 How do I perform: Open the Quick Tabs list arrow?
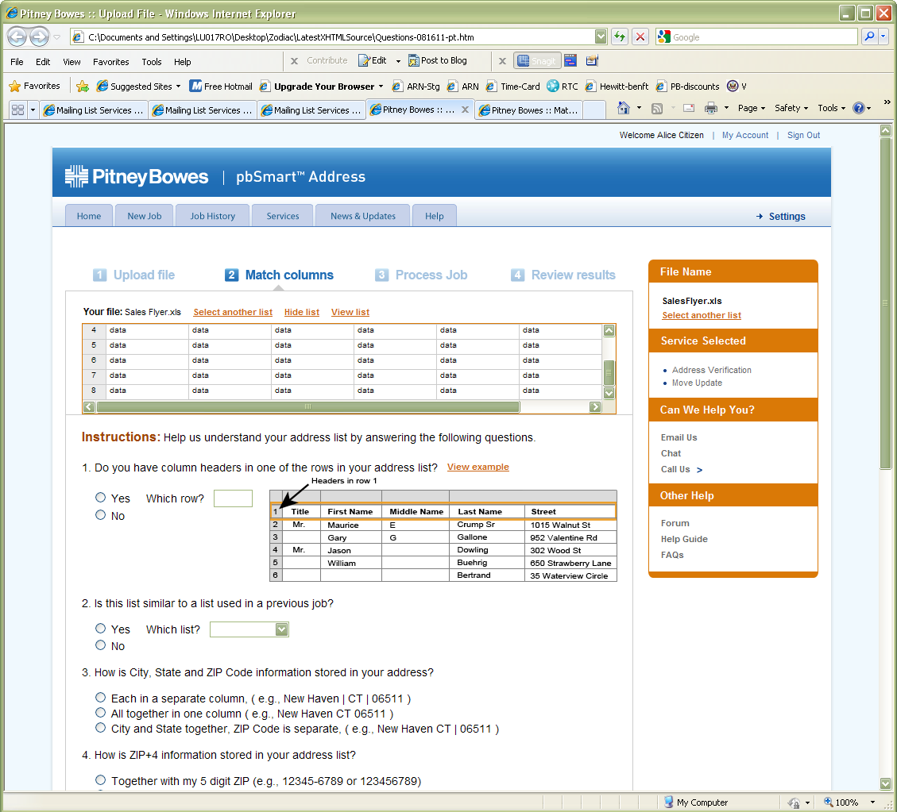tap(33, 110)
